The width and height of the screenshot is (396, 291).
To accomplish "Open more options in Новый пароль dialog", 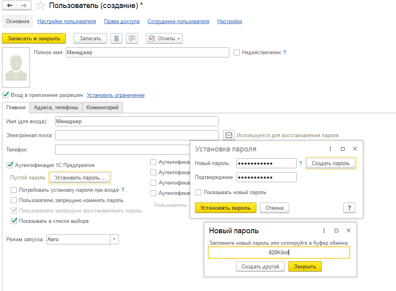I will point(324,231).
